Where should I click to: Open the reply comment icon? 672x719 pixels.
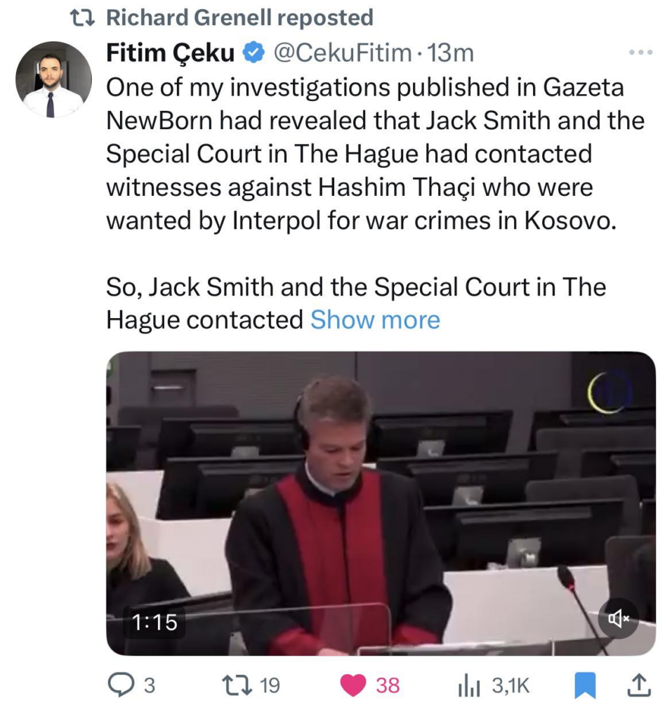(x=121, y=685)
